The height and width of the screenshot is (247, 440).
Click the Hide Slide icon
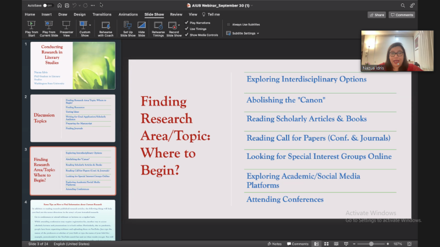[142, 25]
